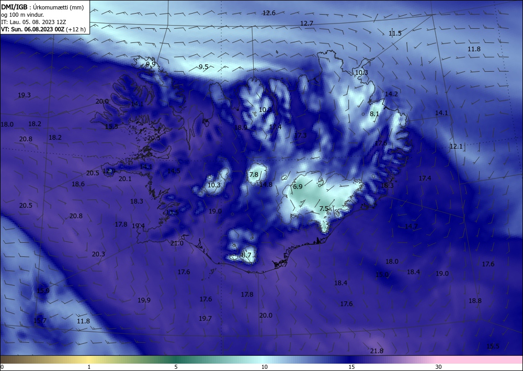Click the 'DMI/IGB : Úrkomumætti (mm)' title text

click(42, 7)
